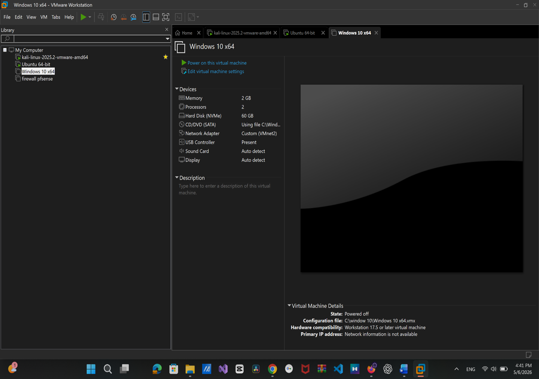Click the VMware Workstation taskbar icon

(x=421, y=369)
